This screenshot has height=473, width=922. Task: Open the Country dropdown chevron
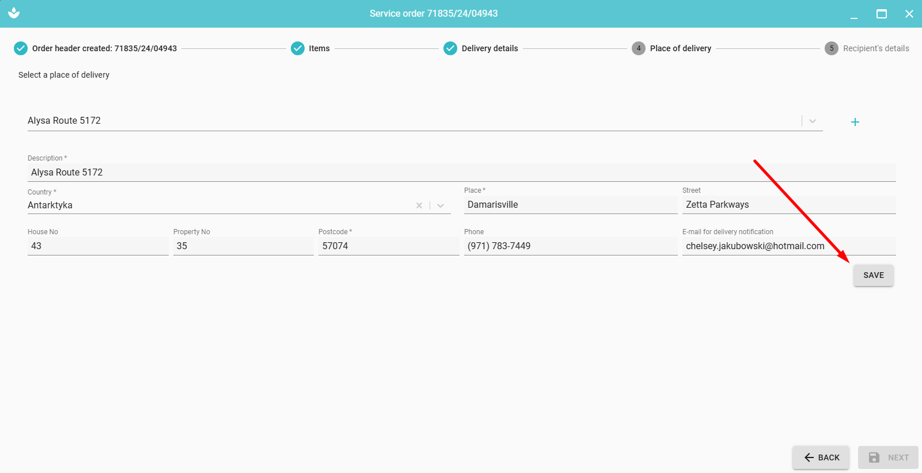(441, 205)
